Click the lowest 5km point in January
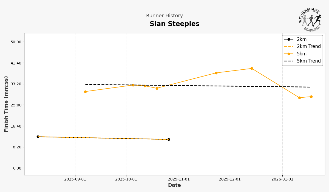 [299, 98]
